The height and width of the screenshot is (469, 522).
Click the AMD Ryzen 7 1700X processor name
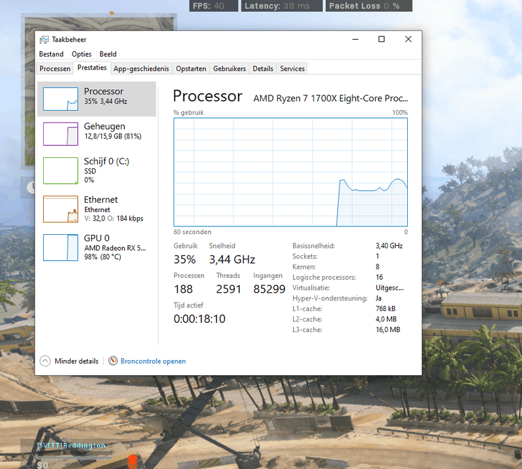coord(331,98)
